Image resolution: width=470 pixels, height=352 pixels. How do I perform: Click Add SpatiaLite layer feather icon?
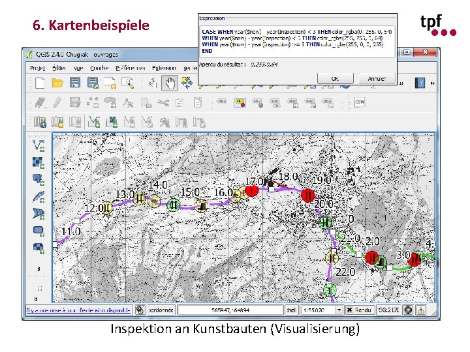tap(39, 196)
